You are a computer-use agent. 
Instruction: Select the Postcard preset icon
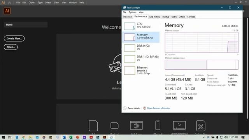tap(114, 126)
